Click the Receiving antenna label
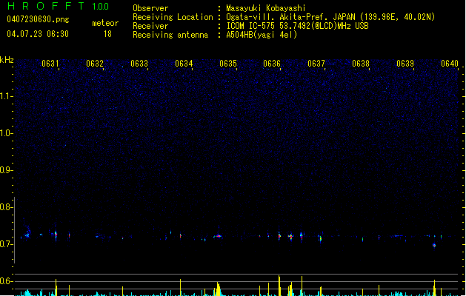The height and width of the screenshot is (296, 466). coord(170,35)
